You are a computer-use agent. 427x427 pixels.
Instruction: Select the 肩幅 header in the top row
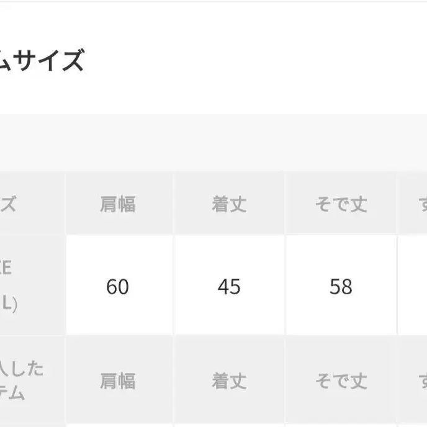(117, 204)
